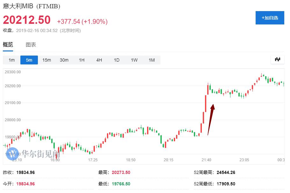Open the 图表 tab
The width and height of the screenshot is (290, 193).
[x=31, y=45]
